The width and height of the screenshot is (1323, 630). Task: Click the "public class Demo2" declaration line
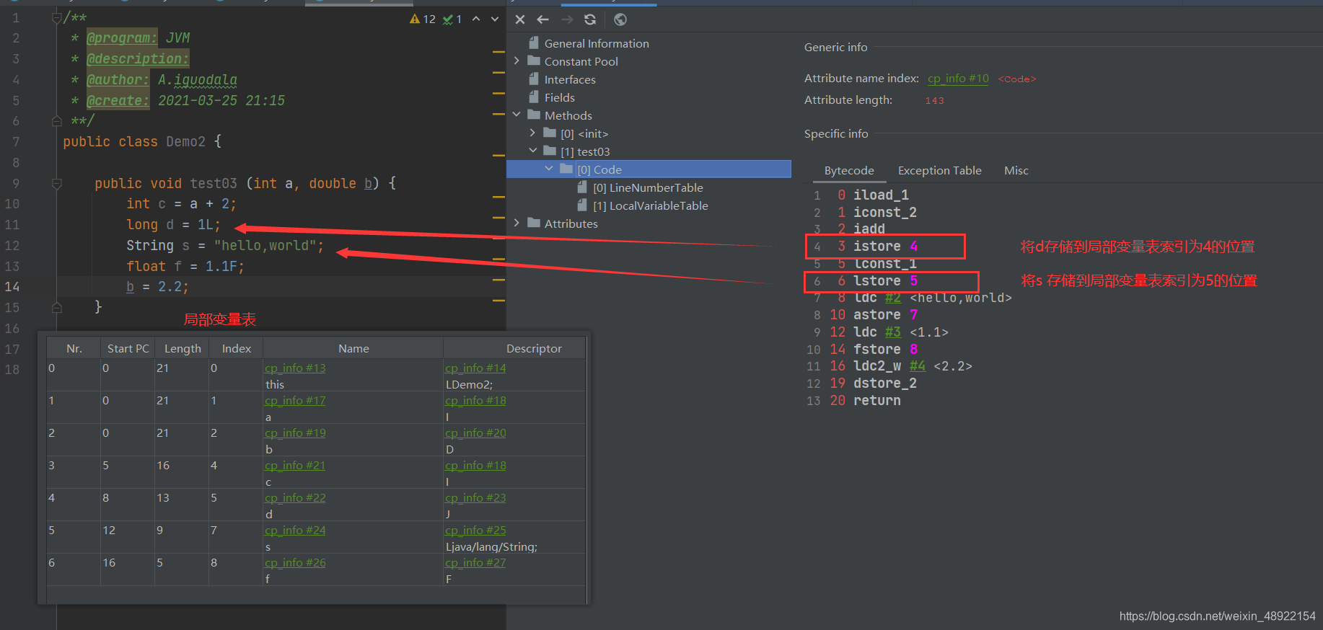pyautogui.click(x=142, y=142)
